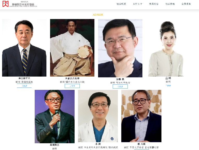Viewport: 199px width, 150px height.
Task: Click the 新宿区日中友好協会 site title text
Action: (23, 4)
